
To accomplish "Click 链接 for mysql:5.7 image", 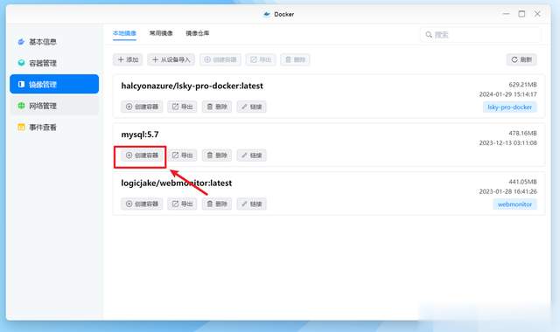I will (251, 156).
